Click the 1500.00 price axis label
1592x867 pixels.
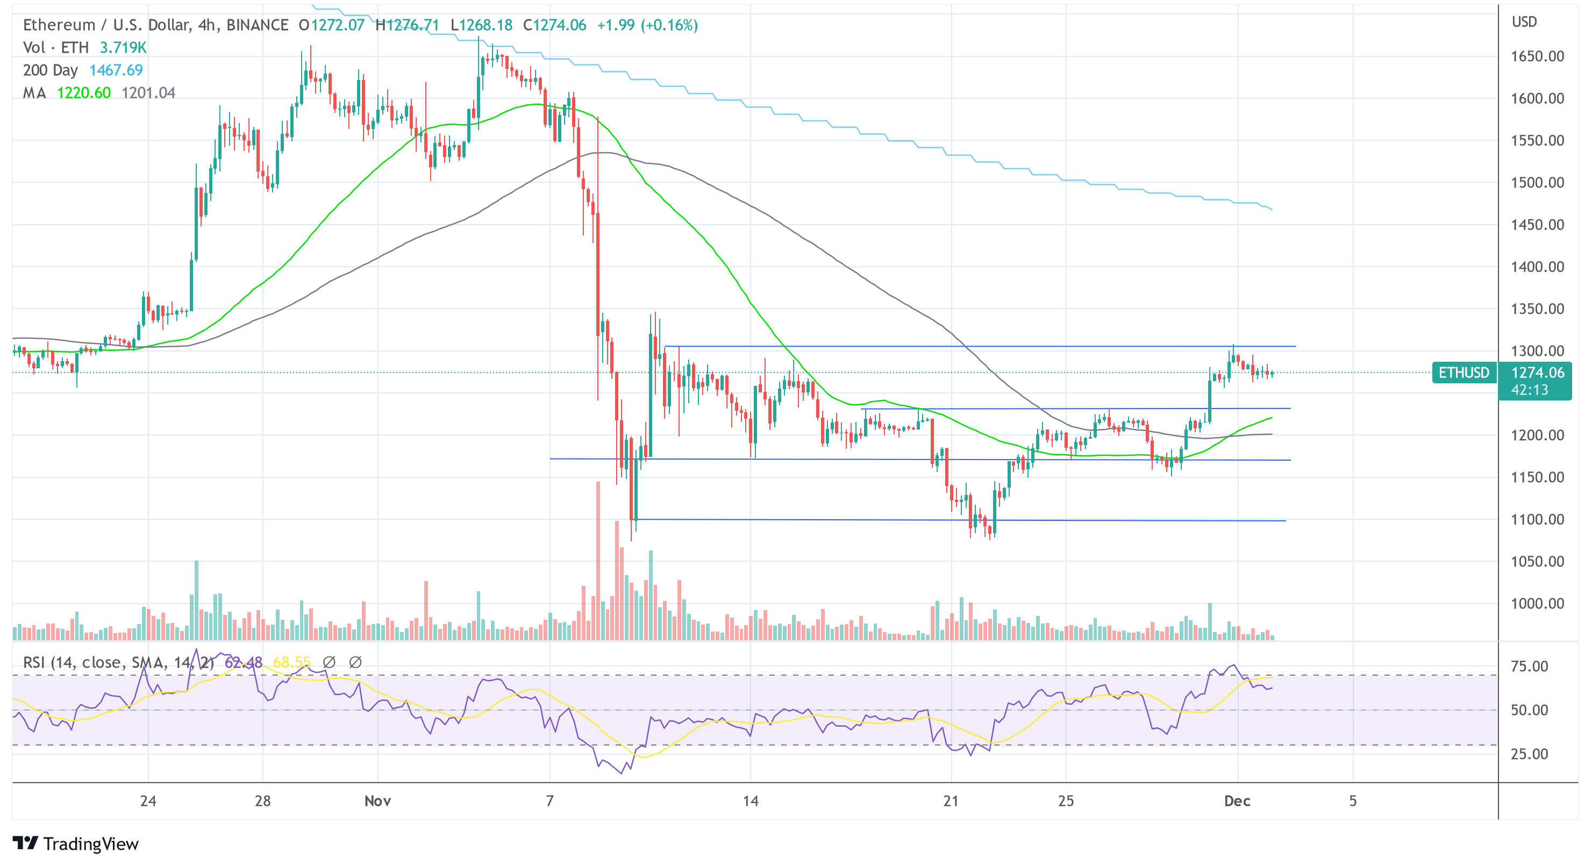pyautogui.click(x=1537, y=182)
